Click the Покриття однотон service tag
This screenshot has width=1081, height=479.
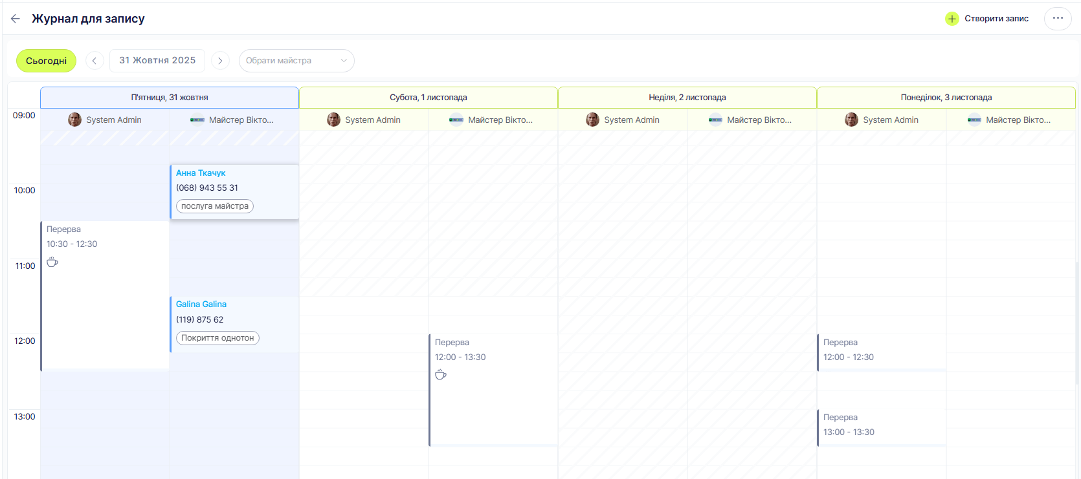tap(217, 338)
